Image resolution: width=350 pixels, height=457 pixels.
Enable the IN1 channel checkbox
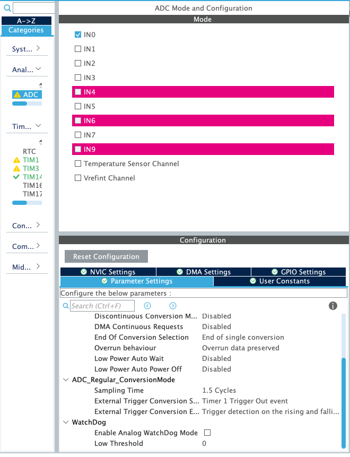pos(78,49)
